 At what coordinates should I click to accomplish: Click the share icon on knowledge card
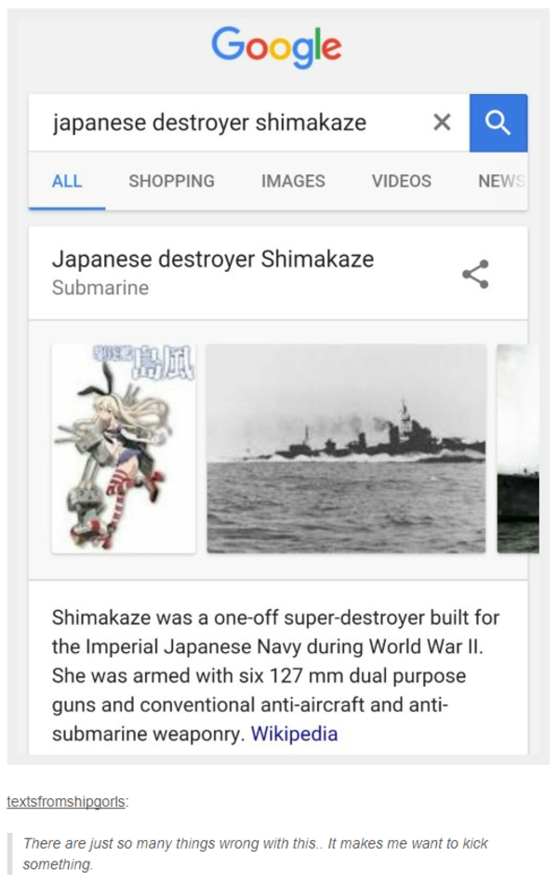(x=476, y=275)
